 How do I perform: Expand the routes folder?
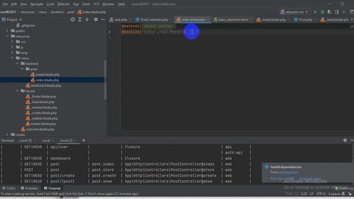(7, 135)
